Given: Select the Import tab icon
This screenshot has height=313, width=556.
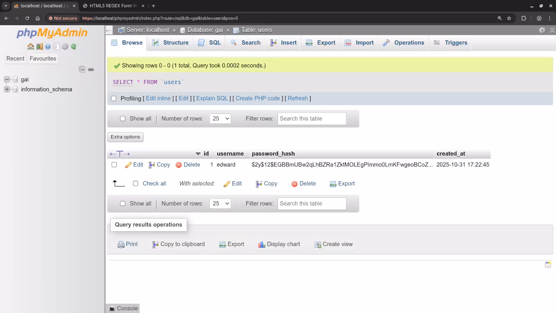Looking at the screenshot, I should pyautogui.click(x=347, y=42).
